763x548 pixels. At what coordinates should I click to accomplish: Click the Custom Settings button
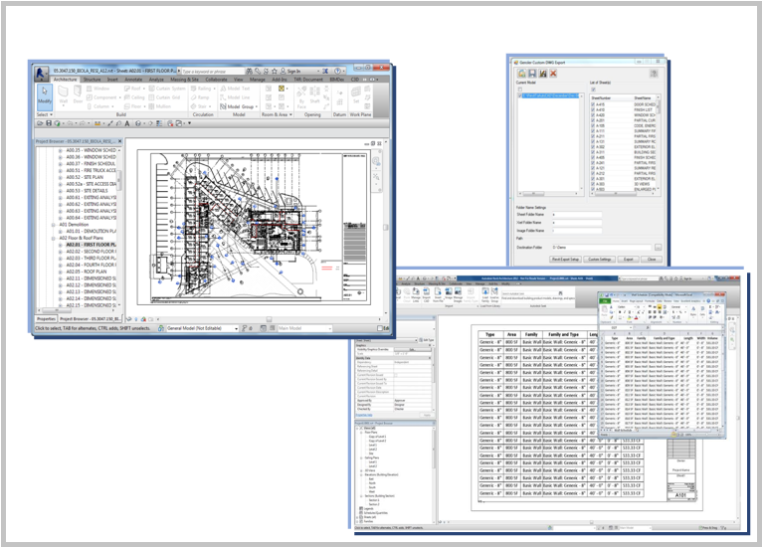coord(600,260)
